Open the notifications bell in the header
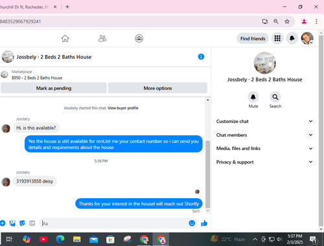 (x=292, y=38)
